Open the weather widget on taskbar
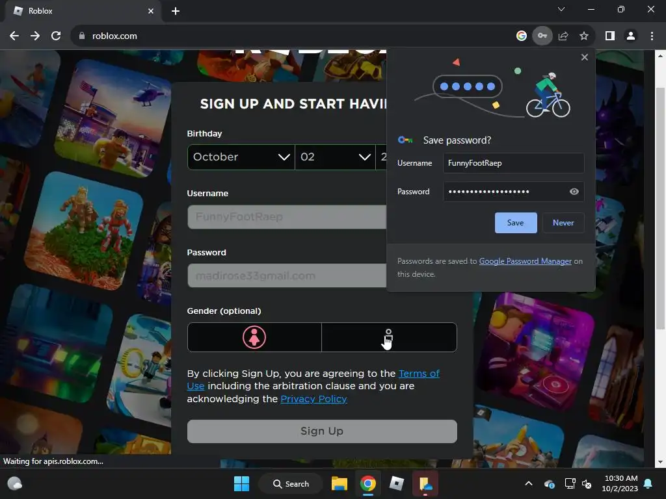Viewport: 666px width, 499px height. pos(14,483)
